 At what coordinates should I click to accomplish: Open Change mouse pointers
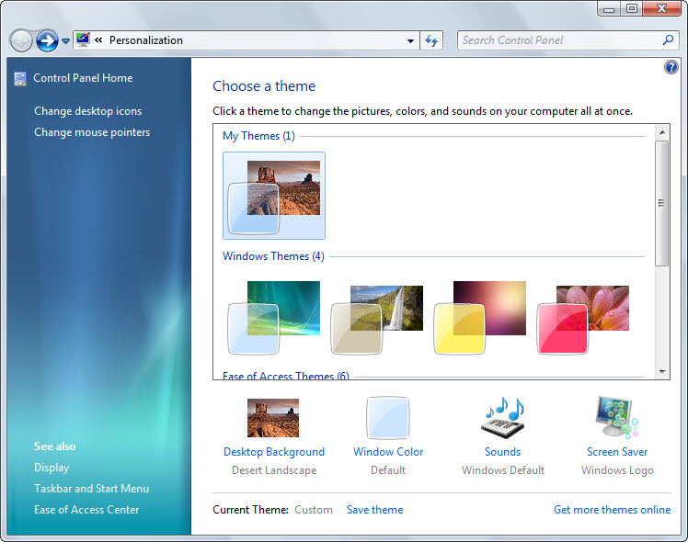[92, 132]
